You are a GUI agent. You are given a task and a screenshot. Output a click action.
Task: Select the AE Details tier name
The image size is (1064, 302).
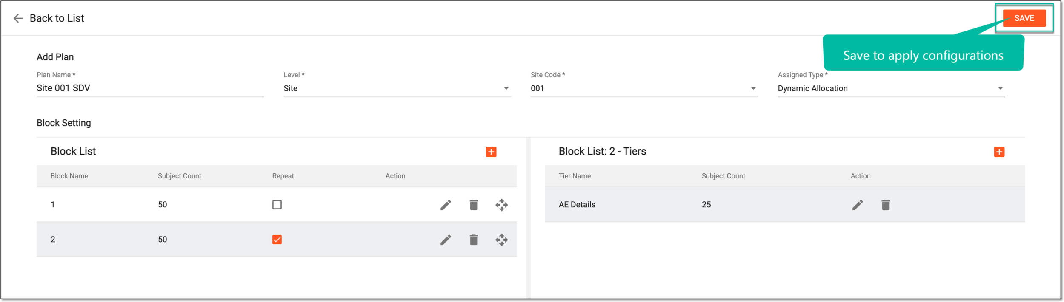click(577, 205)
